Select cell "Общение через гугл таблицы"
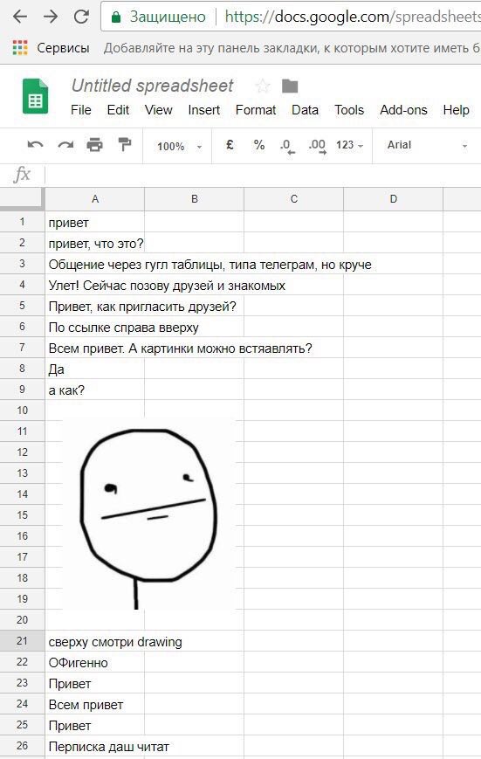The width and height of the screenshot is (481, 759). [95, 265]
